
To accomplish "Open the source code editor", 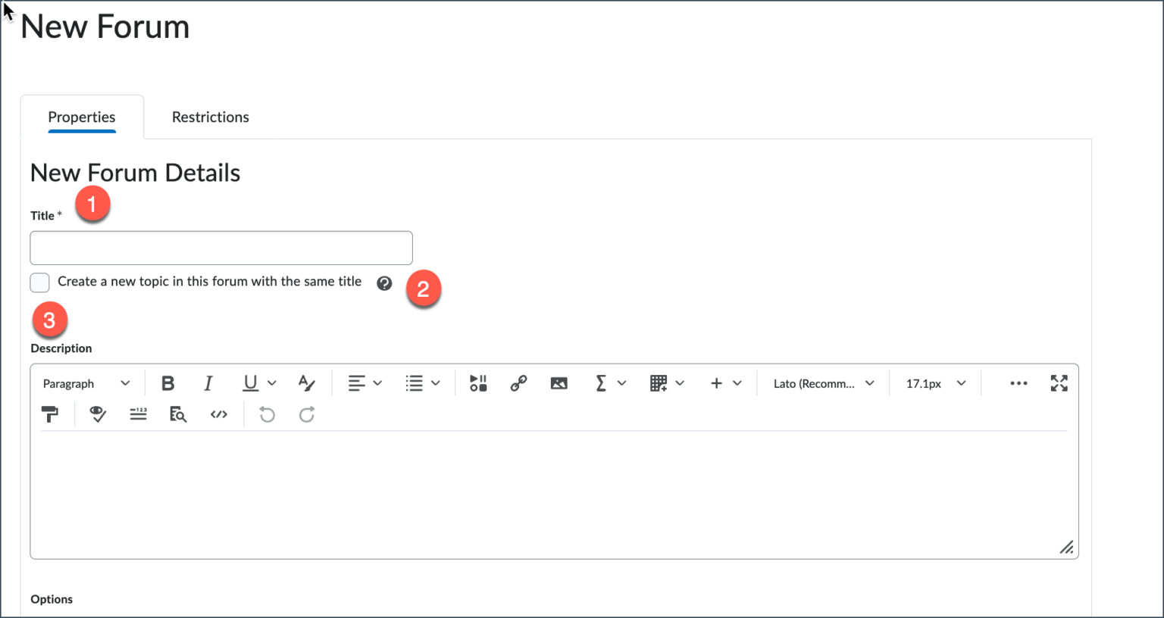I will coord(219,414).
